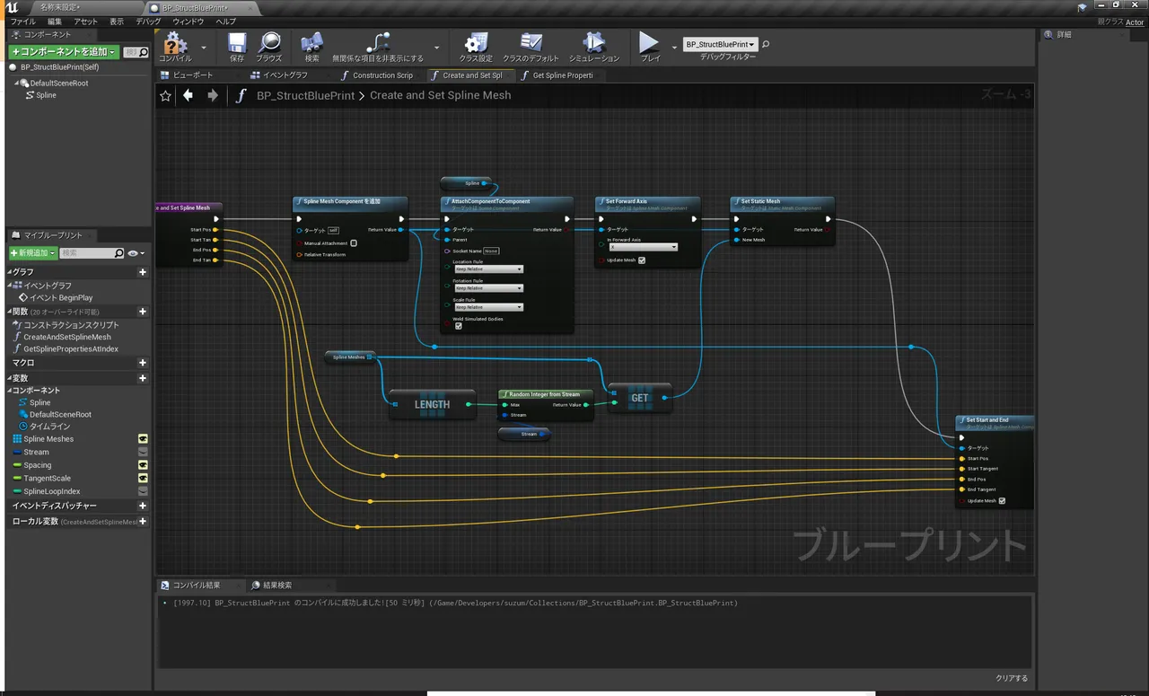Uncheck Update Mesh on Set Forward Axis node
Image resolution: width=1149 pixels, height=696 pixels.
tap(642, 260)
